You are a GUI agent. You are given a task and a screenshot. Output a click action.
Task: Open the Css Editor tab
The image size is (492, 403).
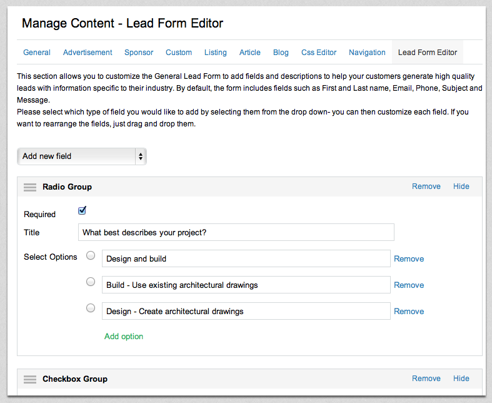click(319, 53)
